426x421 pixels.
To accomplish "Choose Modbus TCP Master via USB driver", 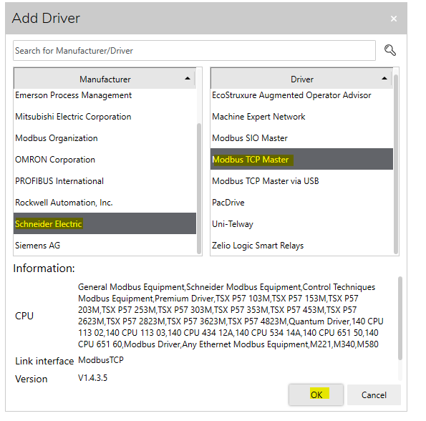I will pyautogui.click(x=301, y=181).
